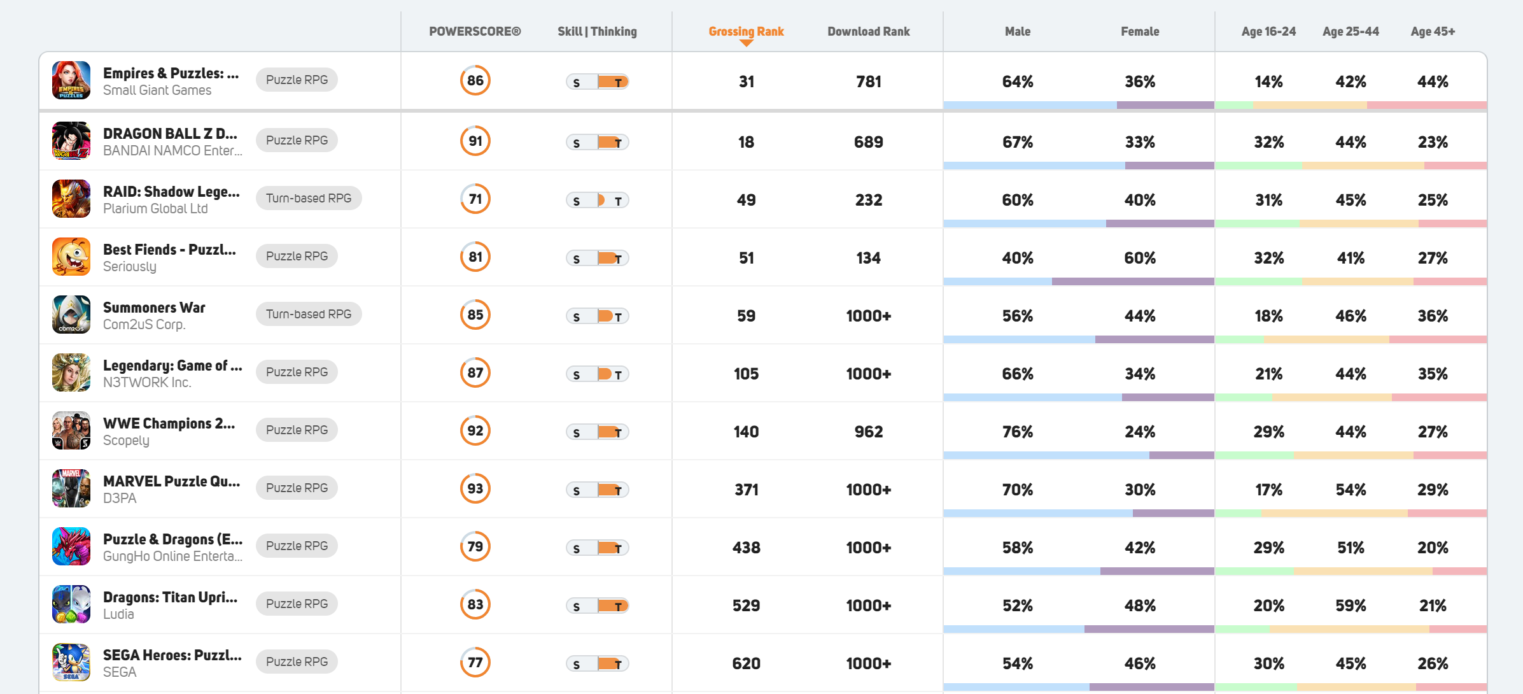1523x694 pixels.
Task: Sort by Download Rank column
Action: [868, 31]
